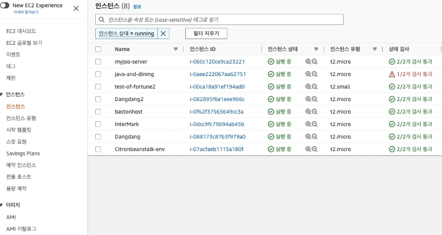Open the 자세히 알아보기 link
The width and height of the screenshot is (442, 235).
(x=26, y=12)
